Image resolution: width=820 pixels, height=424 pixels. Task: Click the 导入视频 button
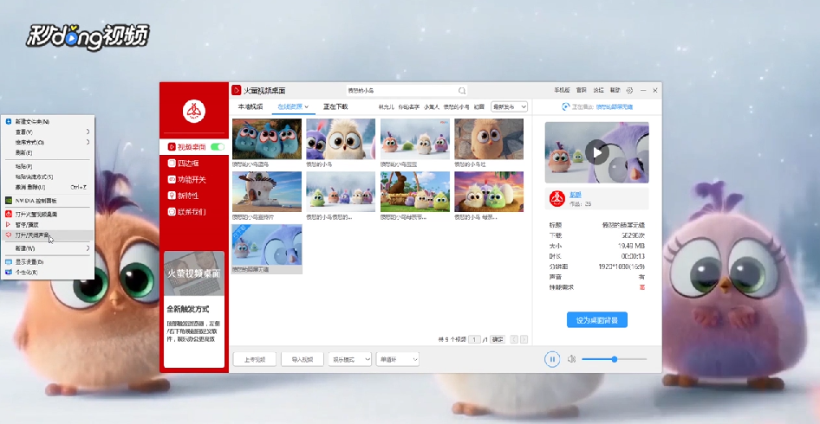303,359
